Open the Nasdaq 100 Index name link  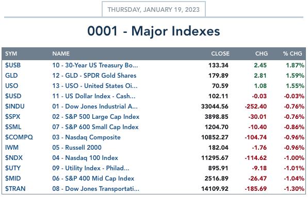[x=85, y=158]
